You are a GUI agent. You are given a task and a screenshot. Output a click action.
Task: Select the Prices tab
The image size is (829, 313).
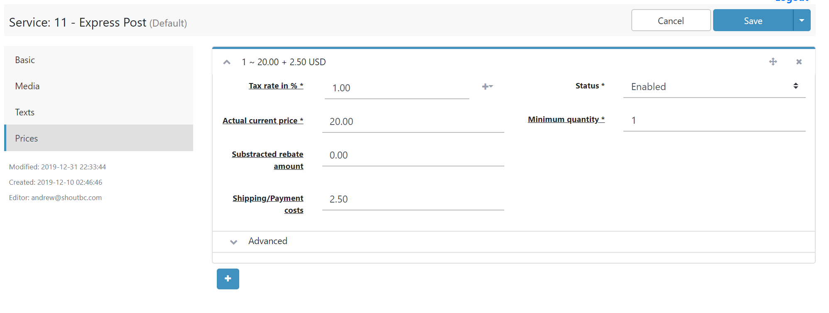pos(98,138)
